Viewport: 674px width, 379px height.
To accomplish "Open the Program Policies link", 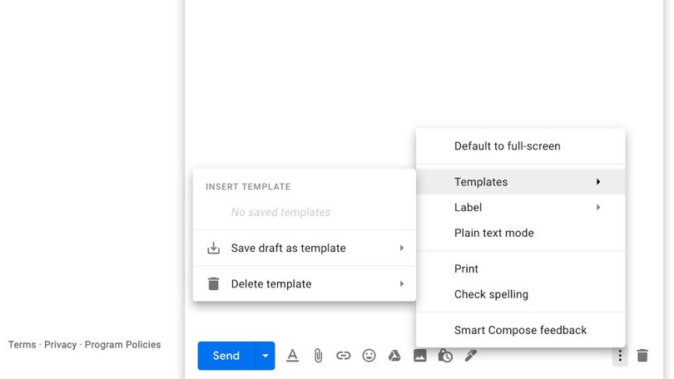I will [x=122, y=345].
